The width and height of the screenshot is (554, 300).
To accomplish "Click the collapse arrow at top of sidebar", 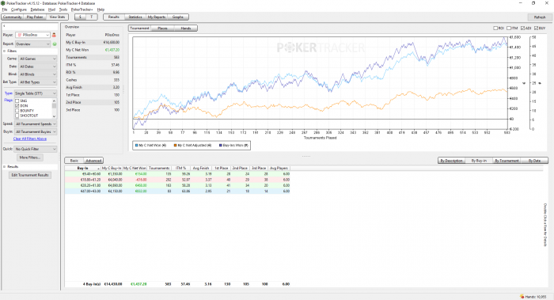I will [4, 26].
